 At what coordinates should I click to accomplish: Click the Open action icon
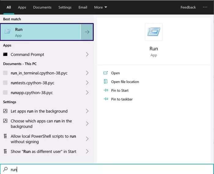[x=105, y=73]
